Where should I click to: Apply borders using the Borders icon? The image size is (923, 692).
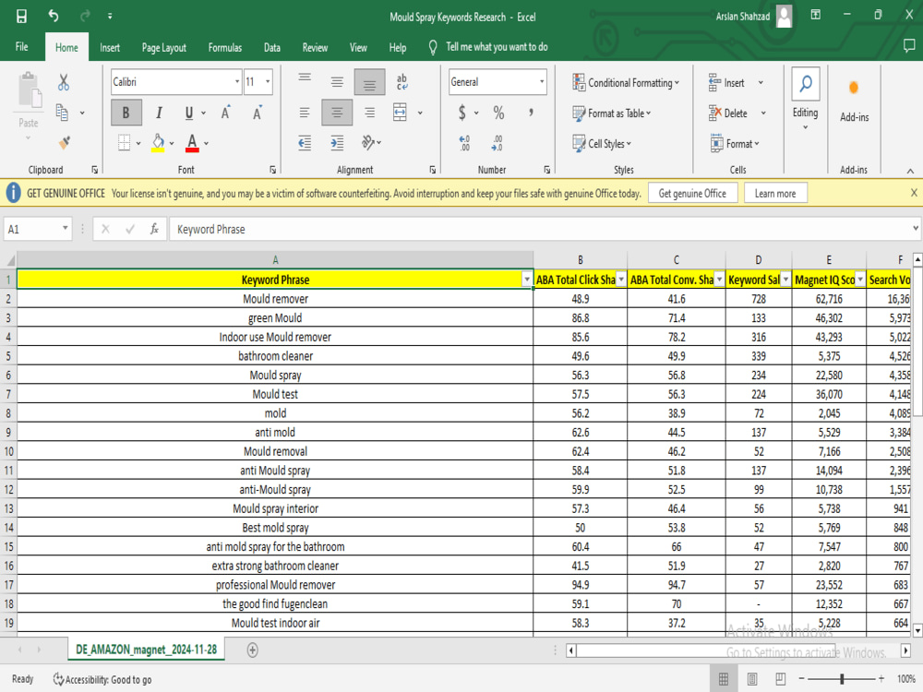coord(124,142)
